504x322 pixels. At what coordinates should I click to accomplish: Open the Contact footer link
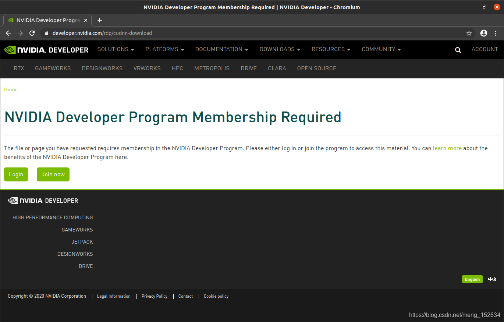[x=185, y=296]
